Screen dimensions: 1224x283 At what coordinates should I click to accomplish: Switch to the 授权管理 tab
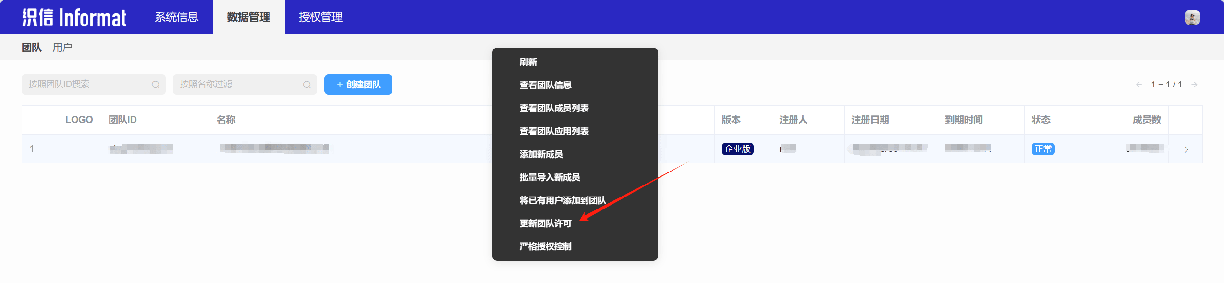point(320,17)
